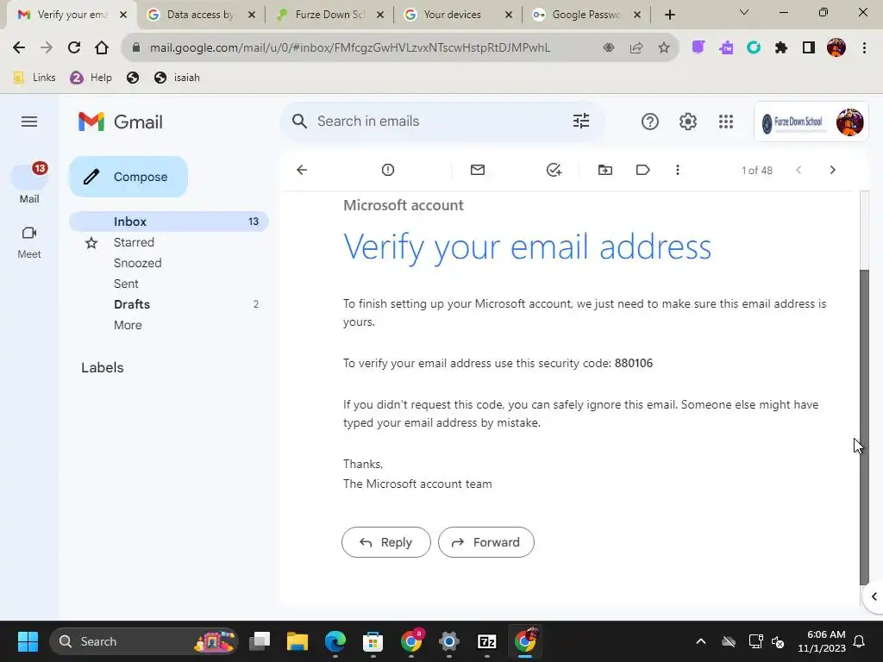883x662 pixels.
Task: Click security code 880106 text
Action: pos(634,363)
